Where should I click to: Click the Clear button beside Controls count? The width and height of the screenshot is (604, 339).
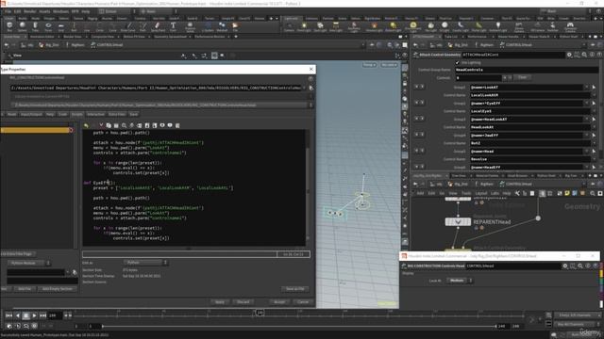pyautogui.click(x=522, y=77)
